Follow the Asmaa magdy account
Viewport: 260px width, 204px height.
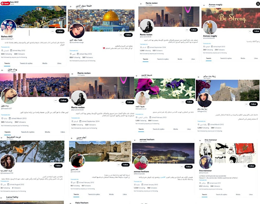coord(256,31)
